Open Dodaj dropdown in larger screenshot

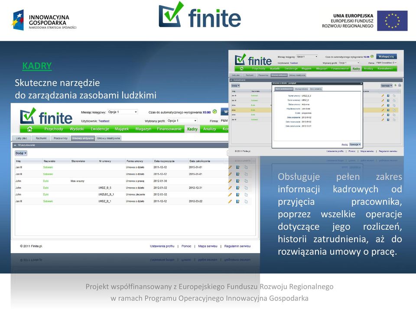click(x=21, y=153)
